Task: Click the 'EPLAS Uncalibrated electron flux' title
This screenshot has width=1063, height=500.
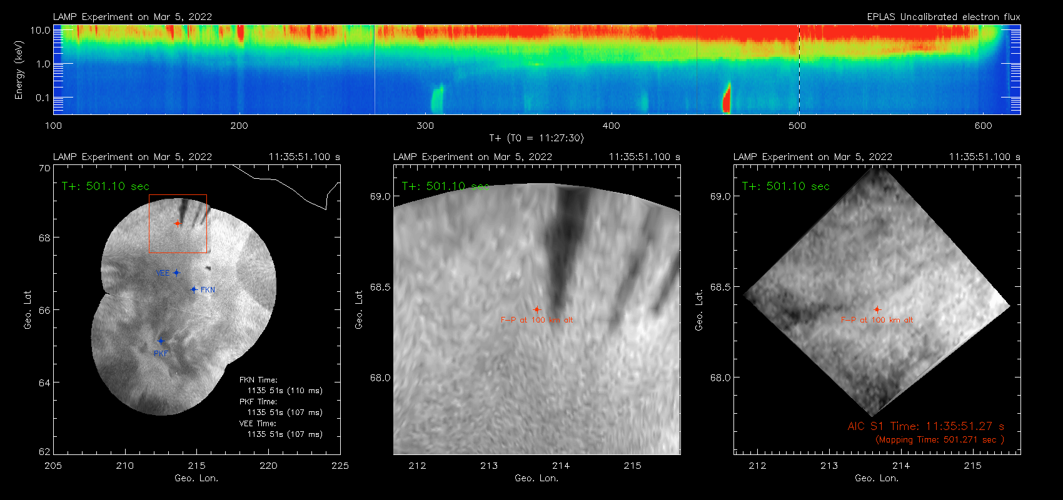Action: [x=944, y=17]
